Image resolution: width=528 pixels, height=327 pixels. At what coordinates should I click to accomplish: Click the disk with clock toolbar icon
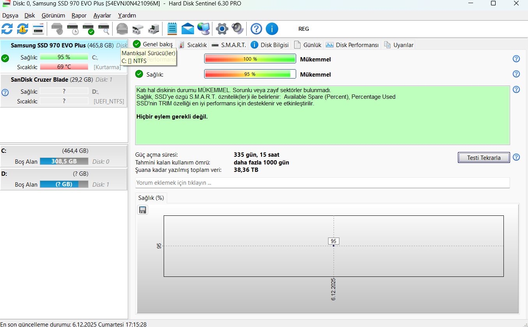(x=73, y=29)
